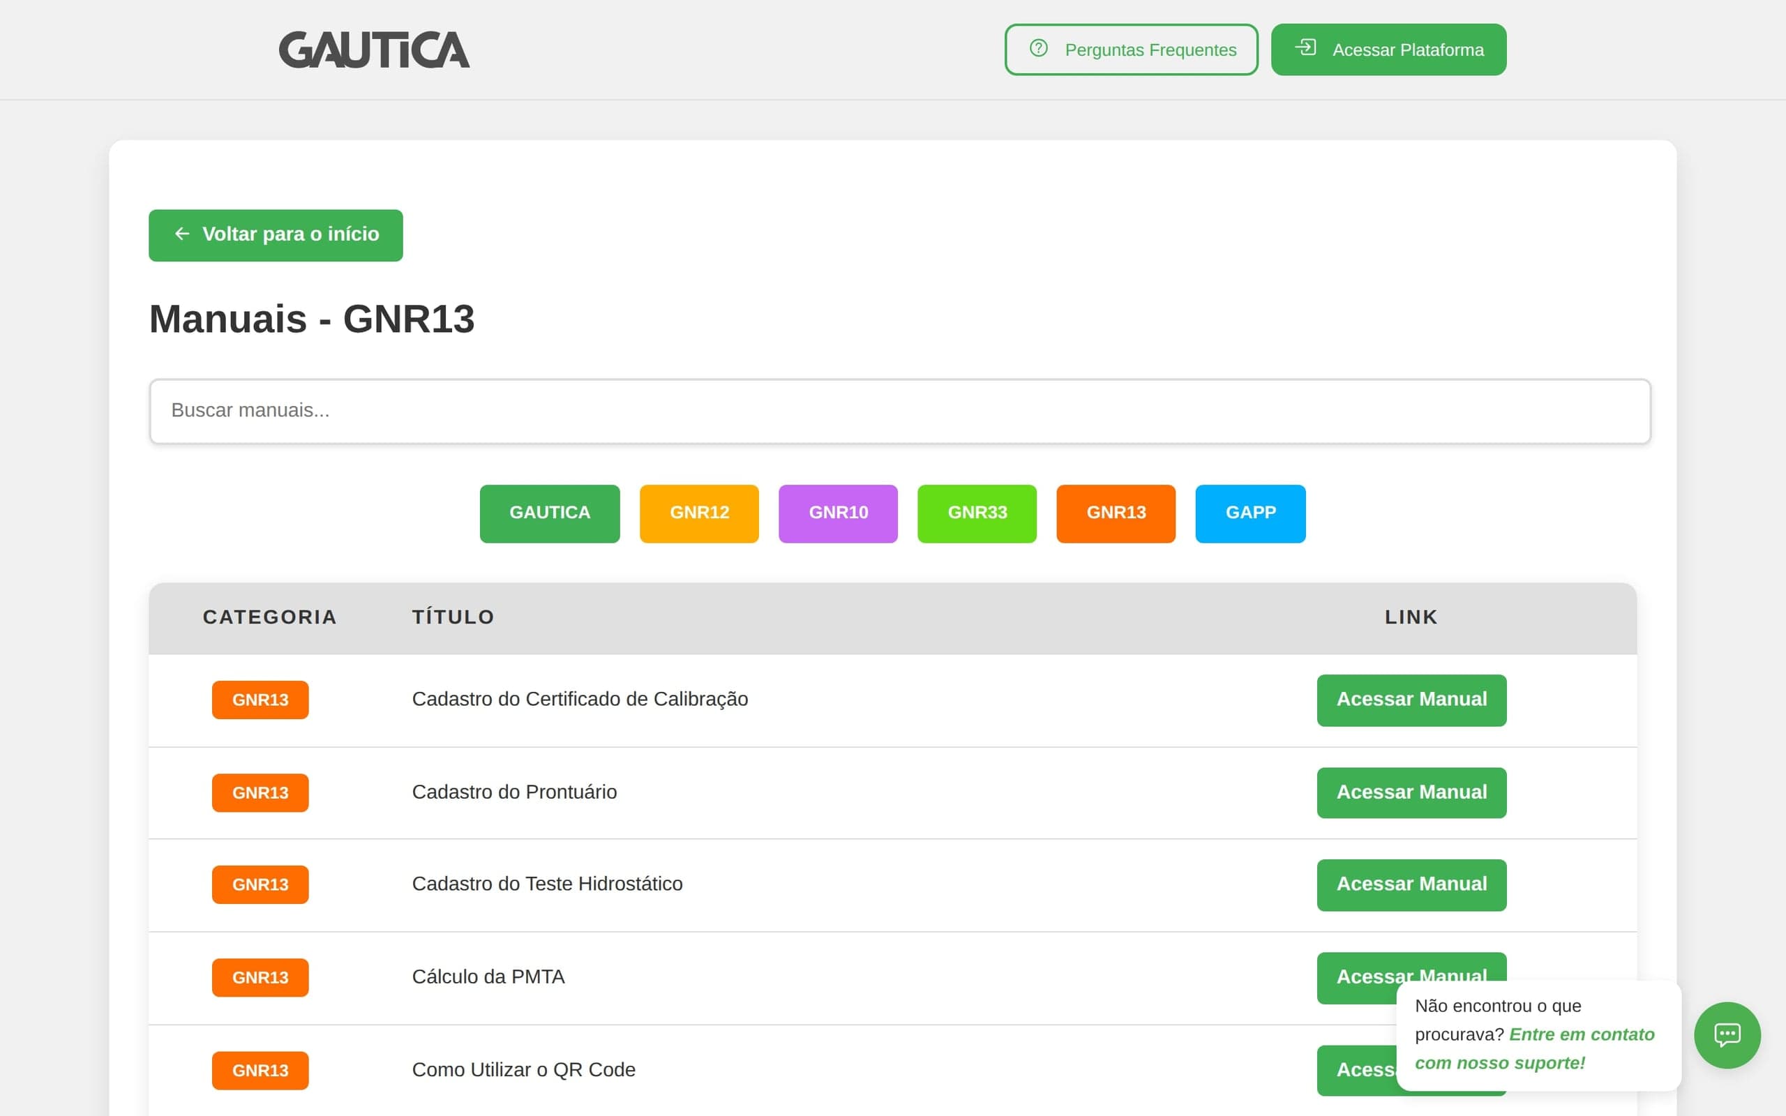Viewport: 1786px width, 1116px height.
Task: Click the question mark icon in Perguntas Frequentes
Action: point(1038,48)
